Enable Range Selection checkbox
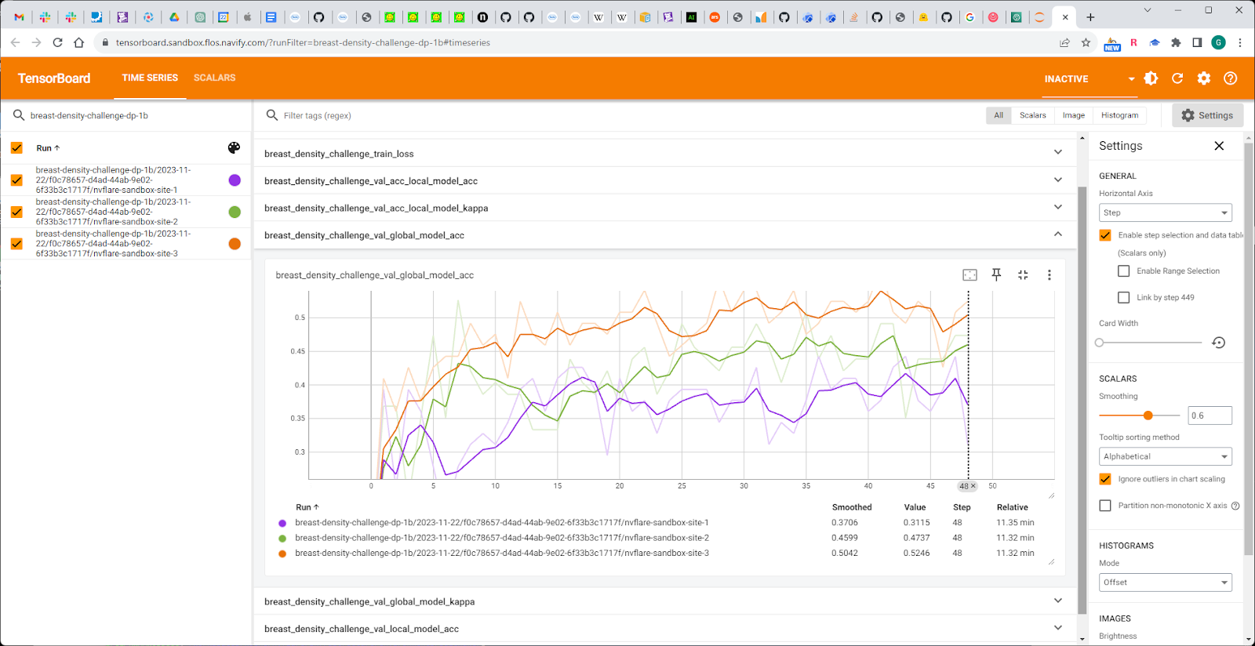Image resolution: width=1255 pixels, height=646 pixels. 1123,271
